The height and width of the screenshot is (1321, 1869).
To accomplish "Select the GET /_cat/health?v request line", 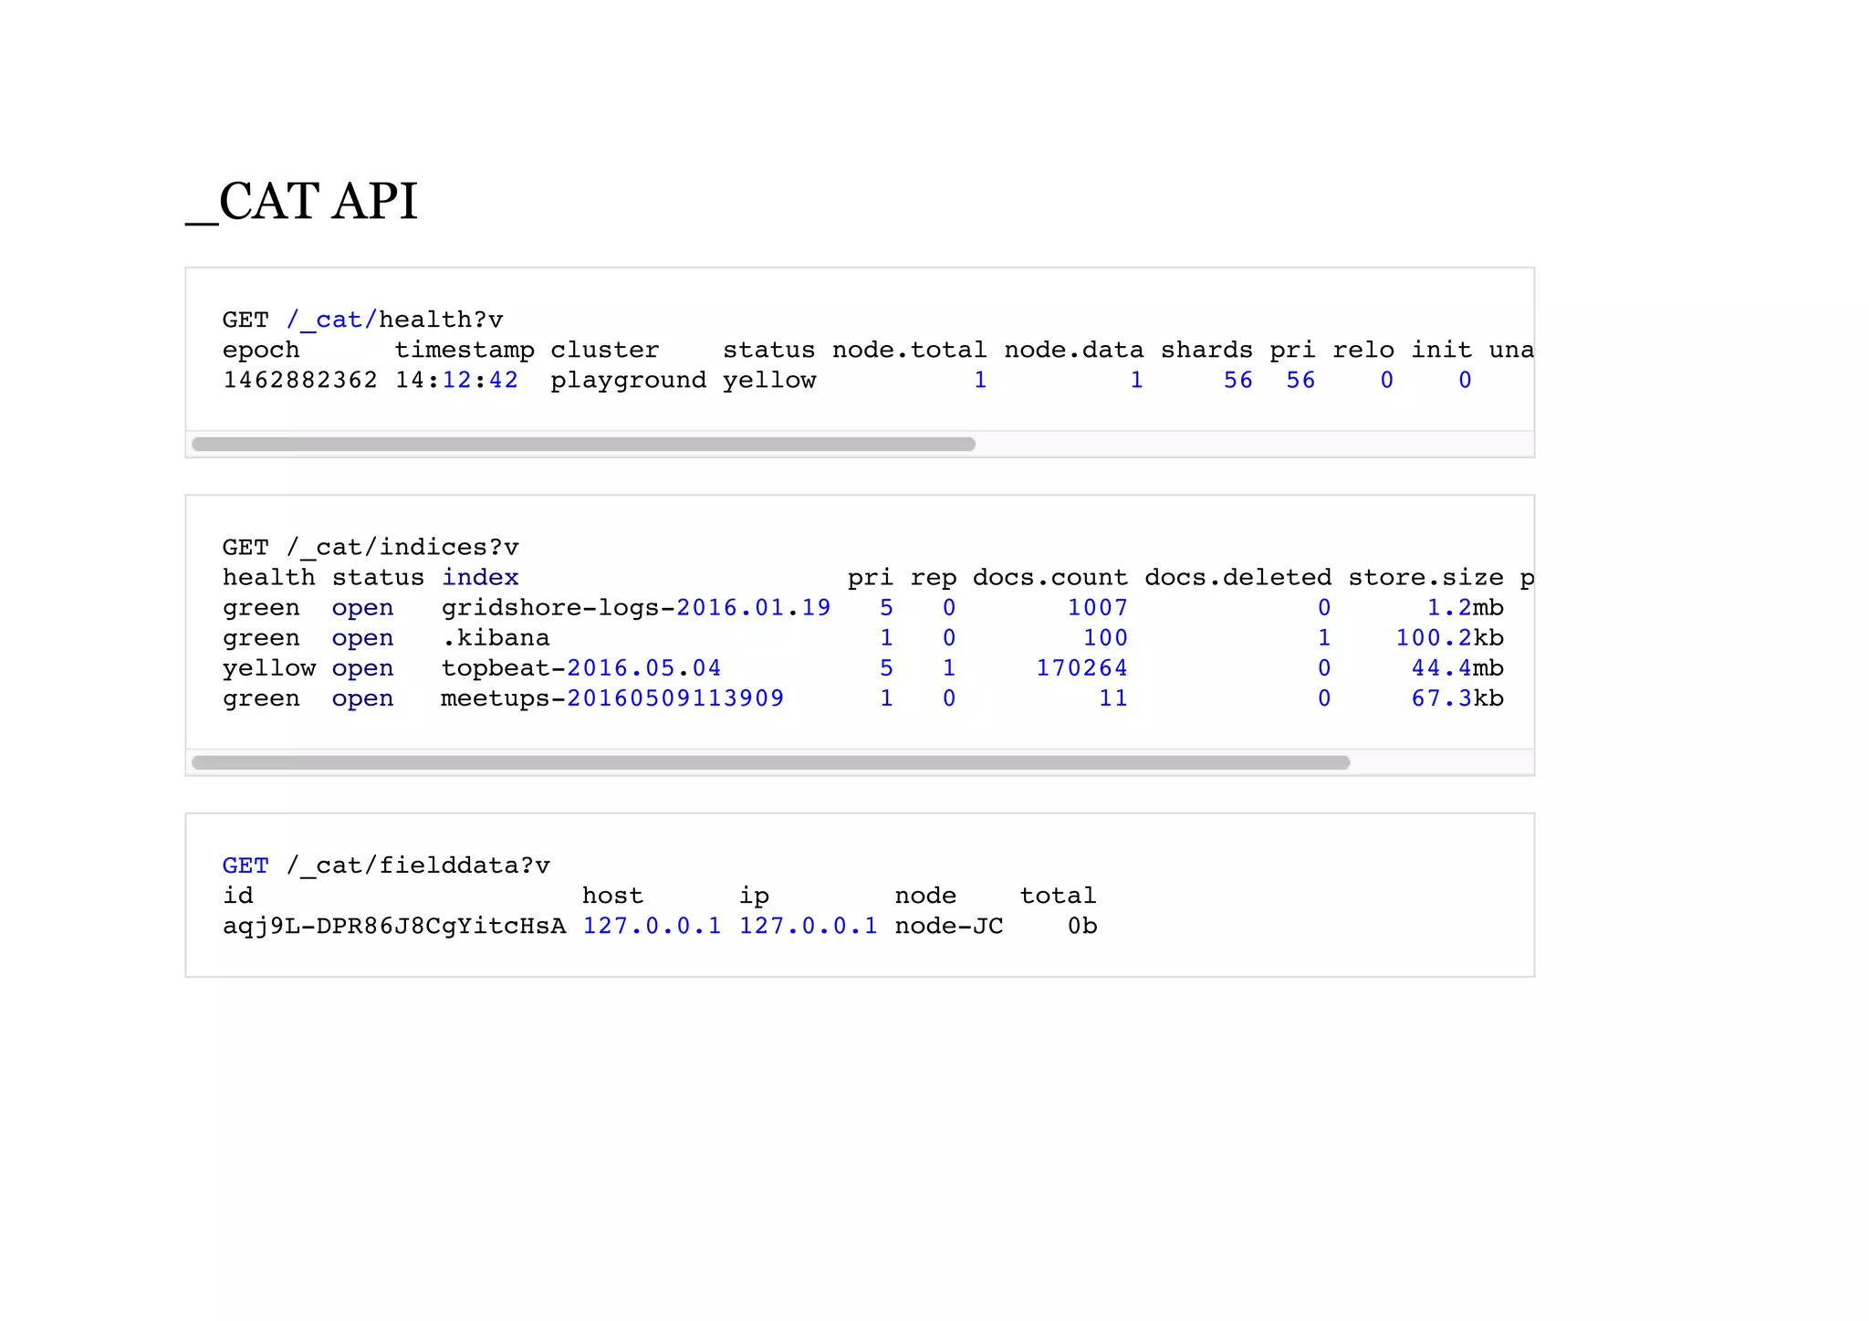I will point(363,320).
